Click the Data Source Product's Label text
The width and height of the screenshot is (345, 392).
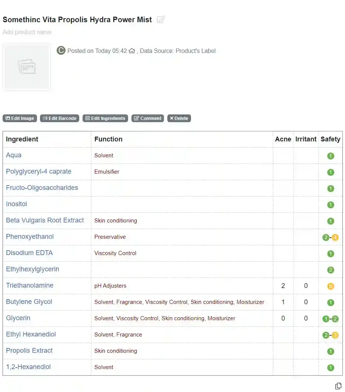coord(178,51)
